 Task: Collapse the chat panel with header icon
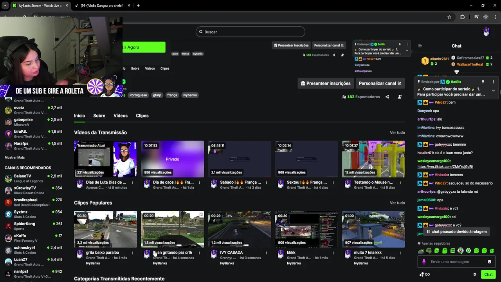coord(420,46)
